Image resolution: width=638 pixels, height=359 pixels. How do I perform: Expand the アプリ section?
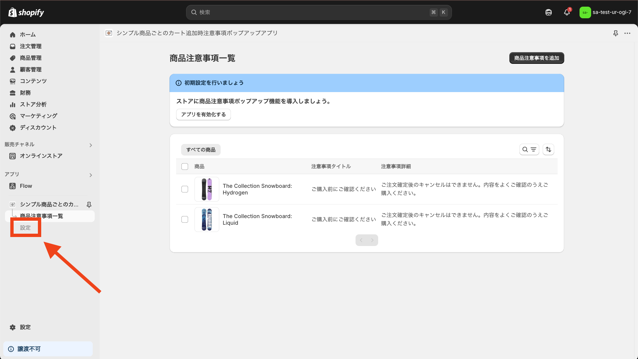(x=90, y=175)
